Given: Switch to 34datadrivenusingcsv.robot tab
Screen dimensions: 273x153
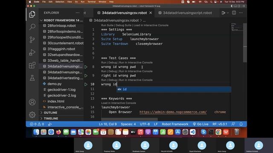Looking at the screenshot, I should (x=124, y=13).
